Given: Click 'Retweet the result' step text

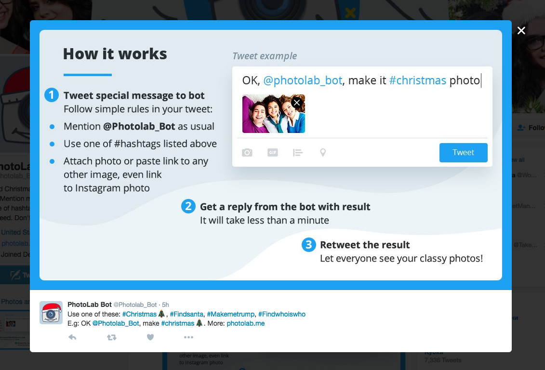Looking at the screenshot, I should click(x=365, y=245).
